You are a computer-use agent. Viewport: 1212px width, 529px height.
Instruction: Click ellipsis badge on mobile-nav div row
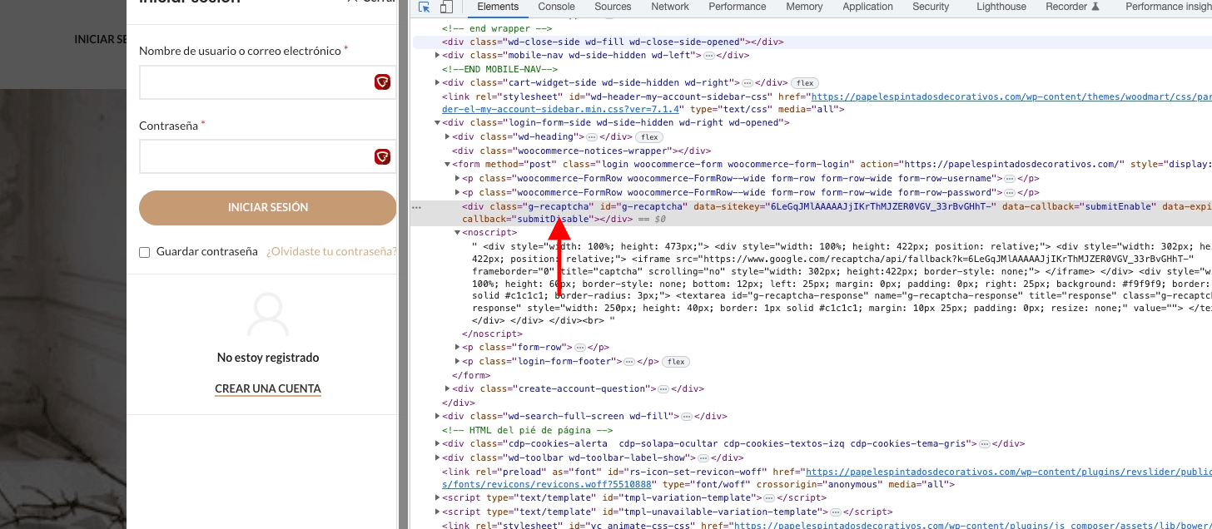(709, 56)
